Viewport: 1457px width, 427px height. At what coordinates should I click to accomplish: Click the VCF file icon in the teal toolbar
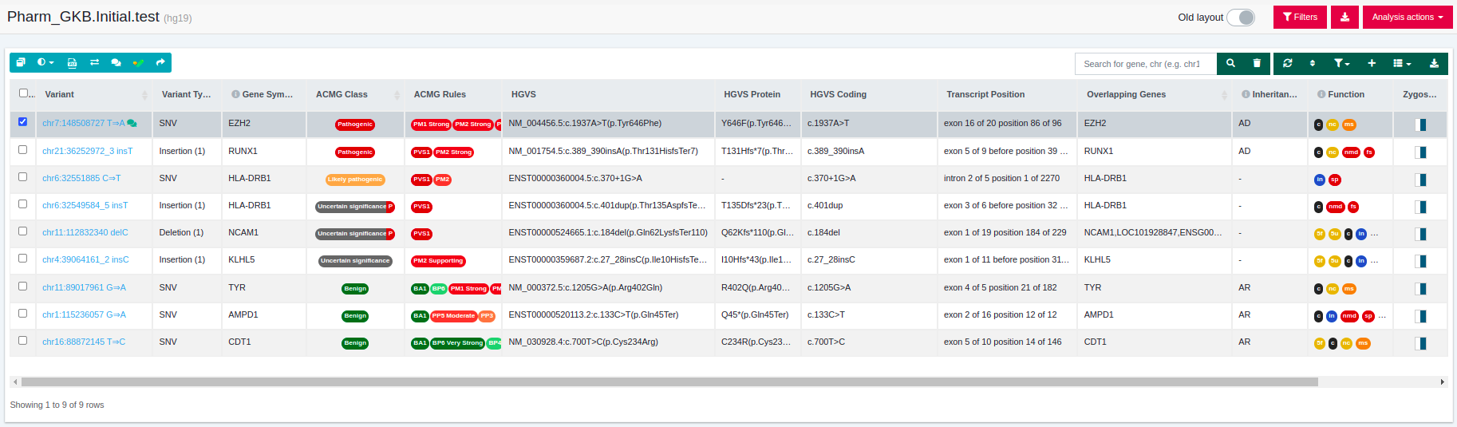pyautogui.click(x=72, y=62)
